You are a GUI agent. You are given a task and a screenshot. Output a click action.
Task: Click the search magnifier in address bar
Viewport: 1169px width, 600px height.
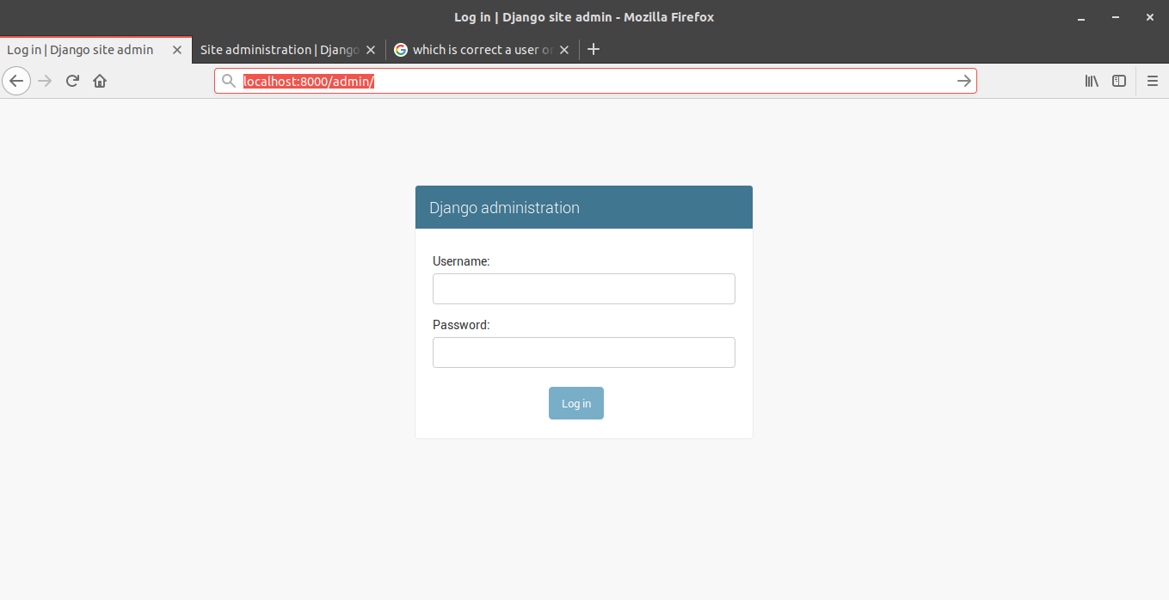coord(229,81)
